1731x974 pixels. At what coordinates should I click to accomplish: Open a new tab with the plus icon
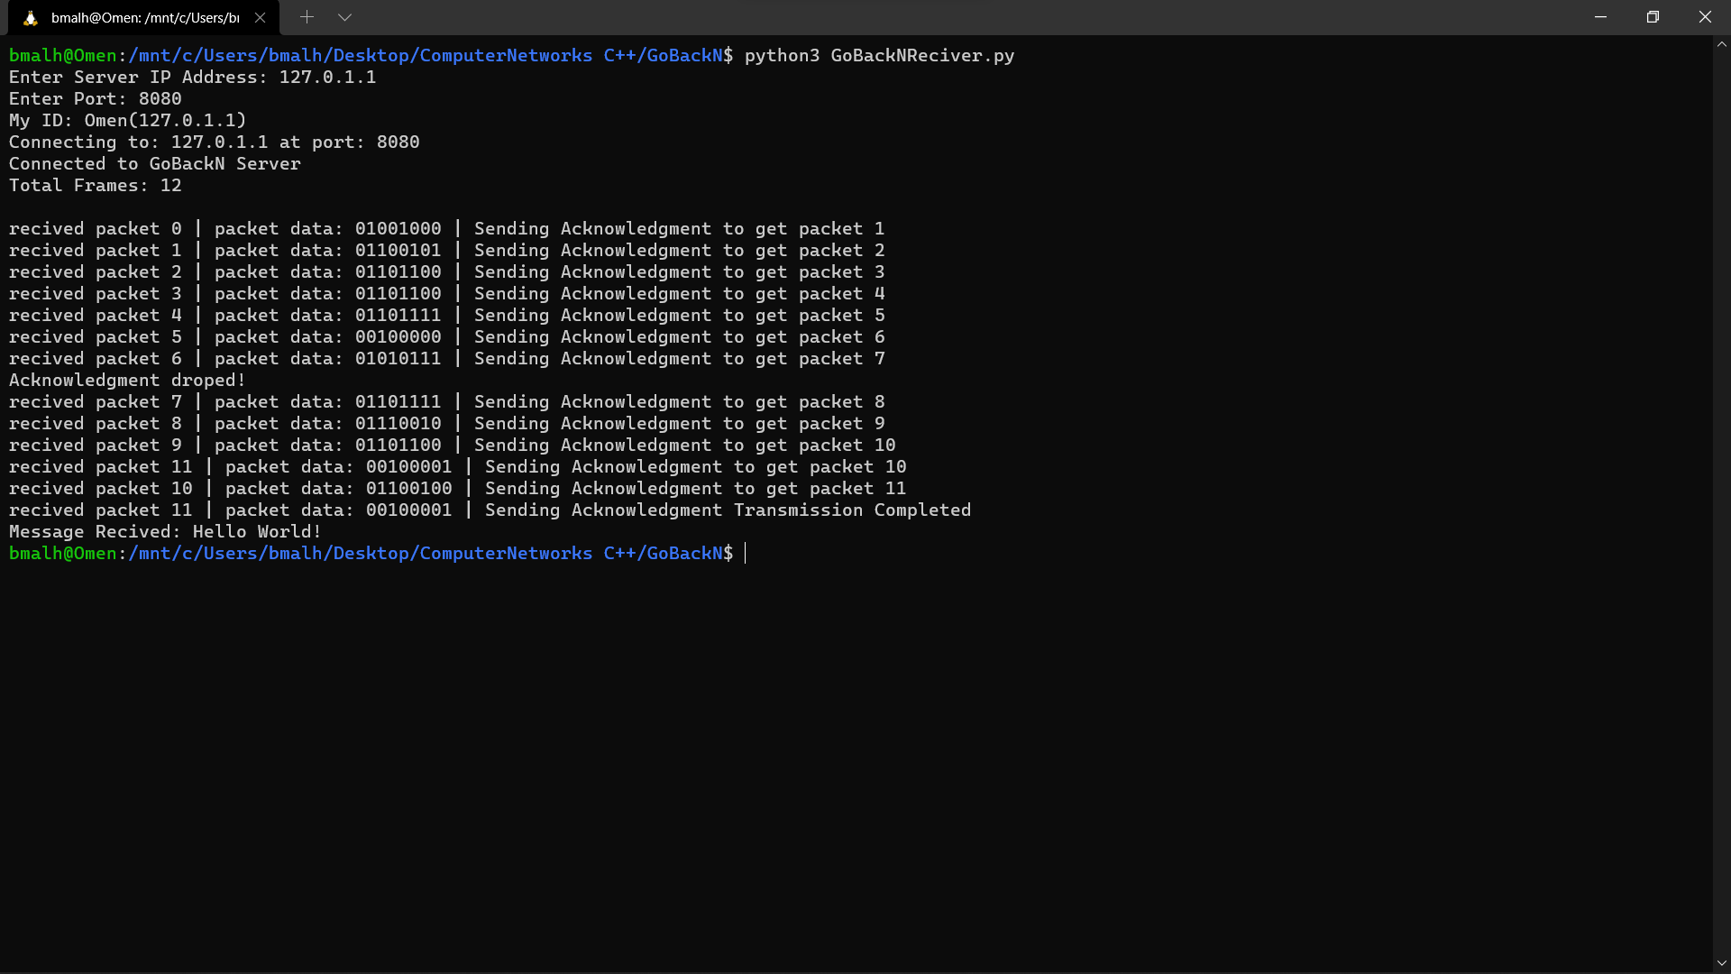pos(307,16)
